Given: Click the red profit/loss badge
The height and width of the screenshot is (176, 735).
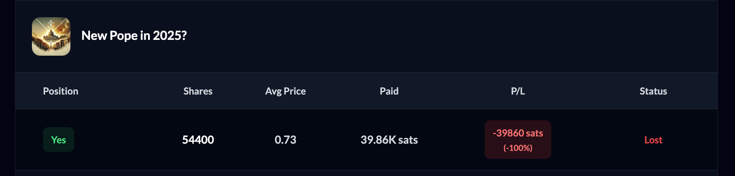Looking at the screenshot, I should pos(518,140).
